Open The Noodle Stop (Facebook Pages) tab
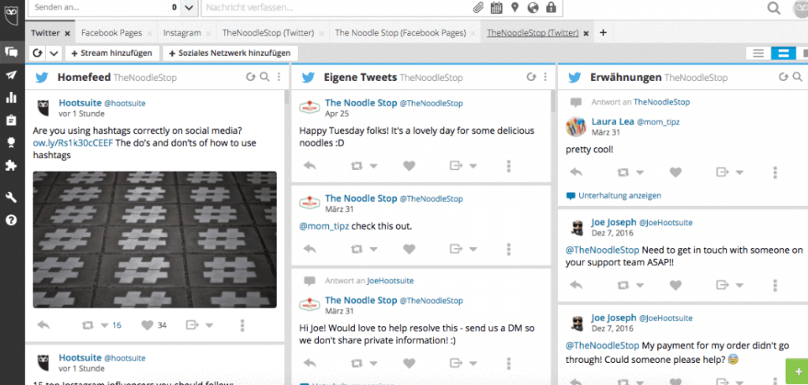808x385 pixels. [x=400, y=33]
